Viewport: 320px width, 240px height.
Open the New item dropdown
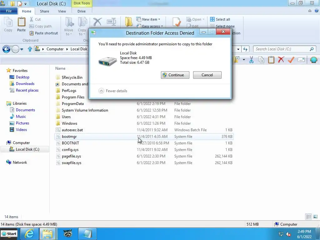[x=148, y=19]
